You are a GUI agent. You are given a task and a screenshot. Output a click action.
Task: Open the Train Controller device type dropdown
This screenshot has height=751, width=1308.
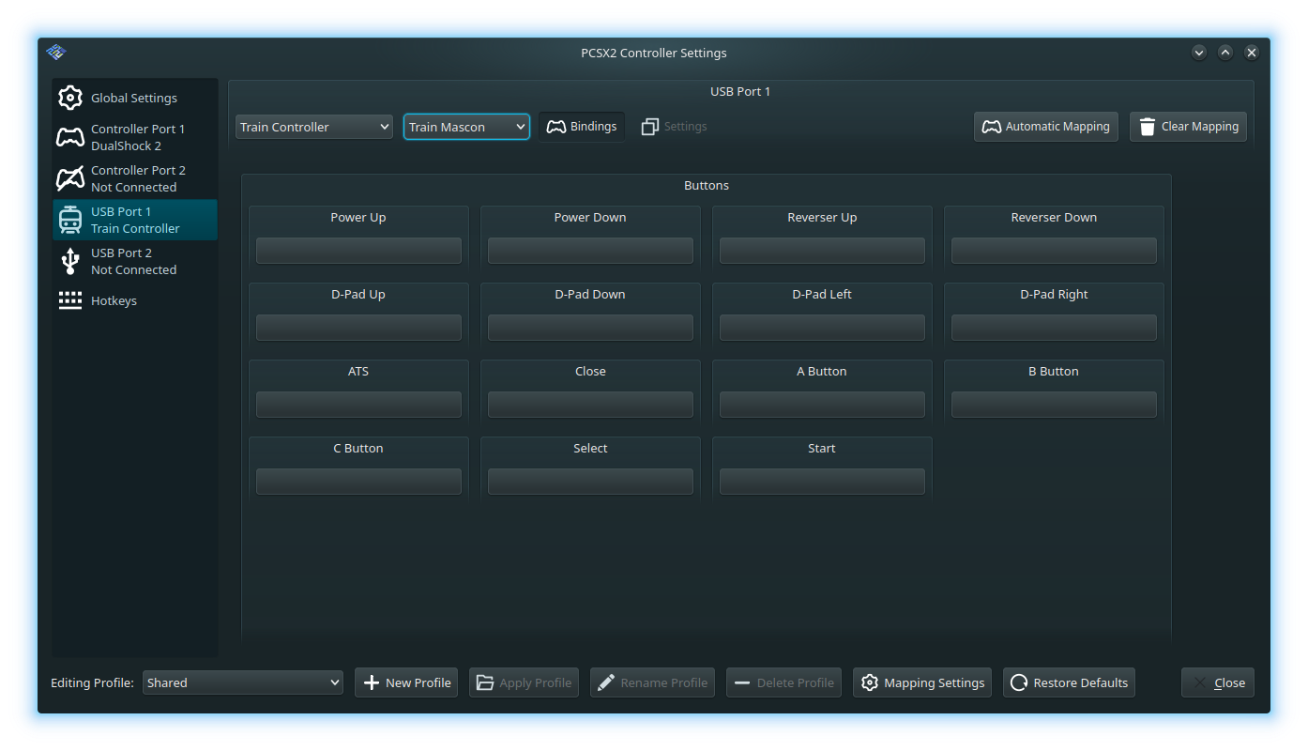tap(314, 127)
